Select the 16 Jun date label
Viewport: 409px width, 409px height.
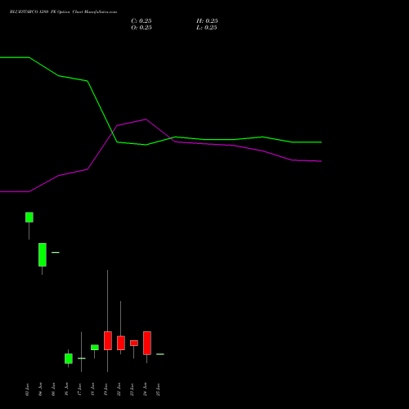(66, 389)
